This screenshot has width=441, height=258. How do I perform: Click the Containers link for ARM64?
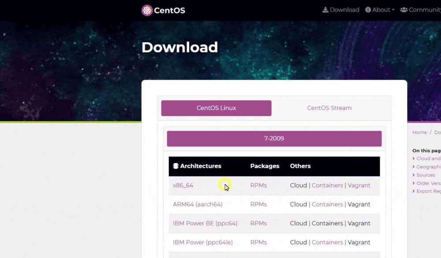coord(327,204)
